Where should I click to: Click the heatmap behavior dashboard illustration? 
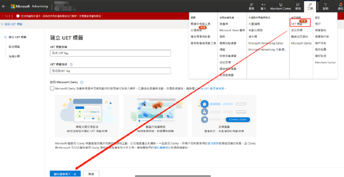tap(156, 116)
